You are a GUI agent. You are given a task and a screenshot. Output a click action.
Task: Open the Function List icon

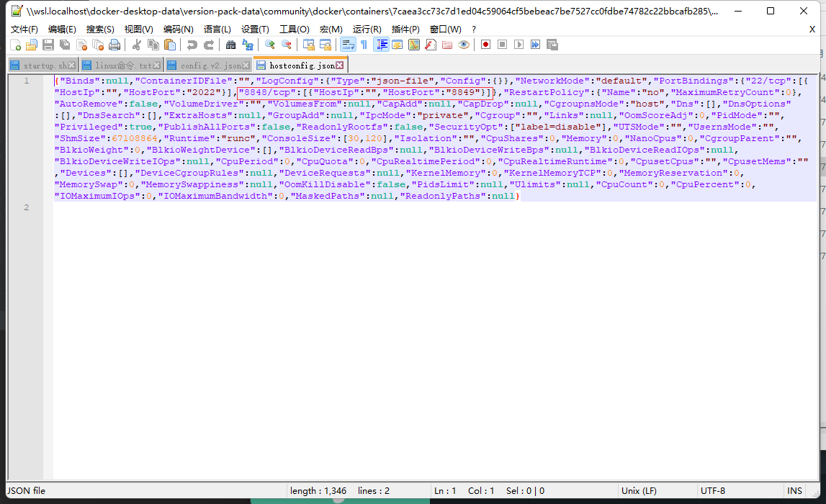(x=431, y=45)
